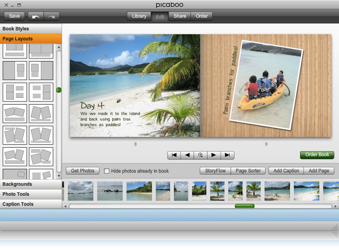
Task: Select the photo thumbnail of rocks in gray water
Action: 110,191
